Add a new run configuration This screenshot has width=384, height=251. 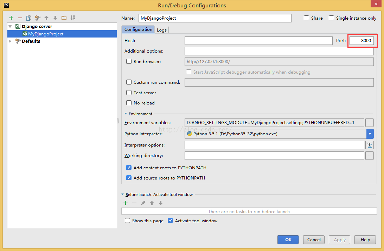coord(11,18)
